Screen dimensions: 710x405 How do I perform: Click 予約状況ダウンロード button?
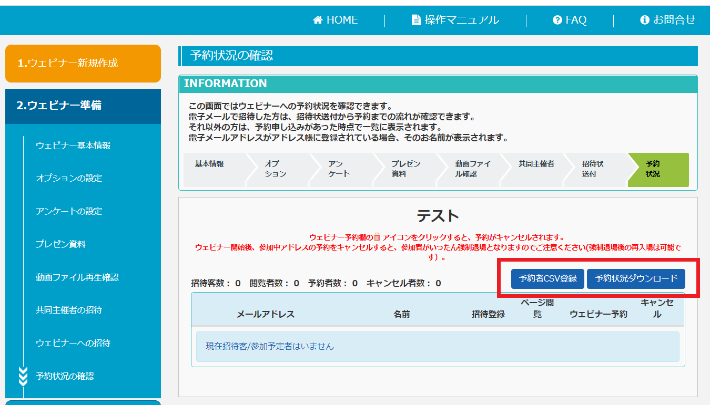point(636,278)
